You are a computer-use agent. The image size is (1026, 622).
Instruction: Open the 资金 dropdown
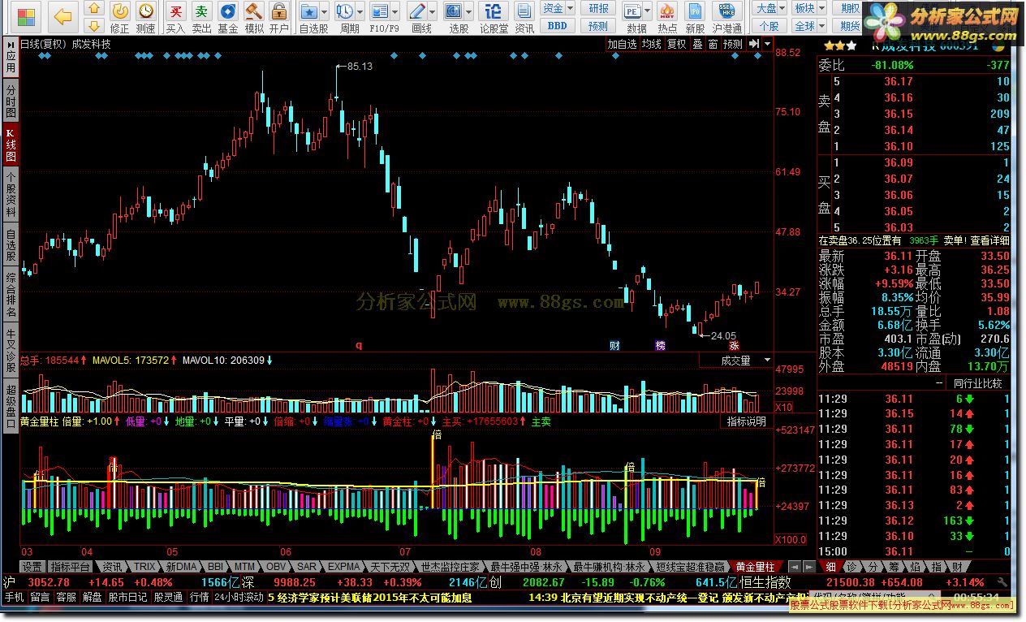point(557,8)
